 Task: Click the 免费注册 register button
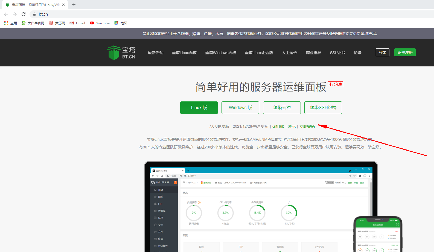[405, 52]
